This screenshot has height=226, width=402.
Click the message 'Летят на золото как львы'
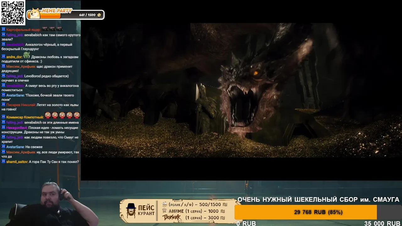(x=40, y=107)
